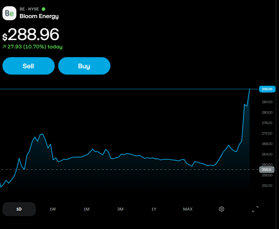Click the 280.00 axis label
This screenshot has width=279, height=229.
coord(267,112)
